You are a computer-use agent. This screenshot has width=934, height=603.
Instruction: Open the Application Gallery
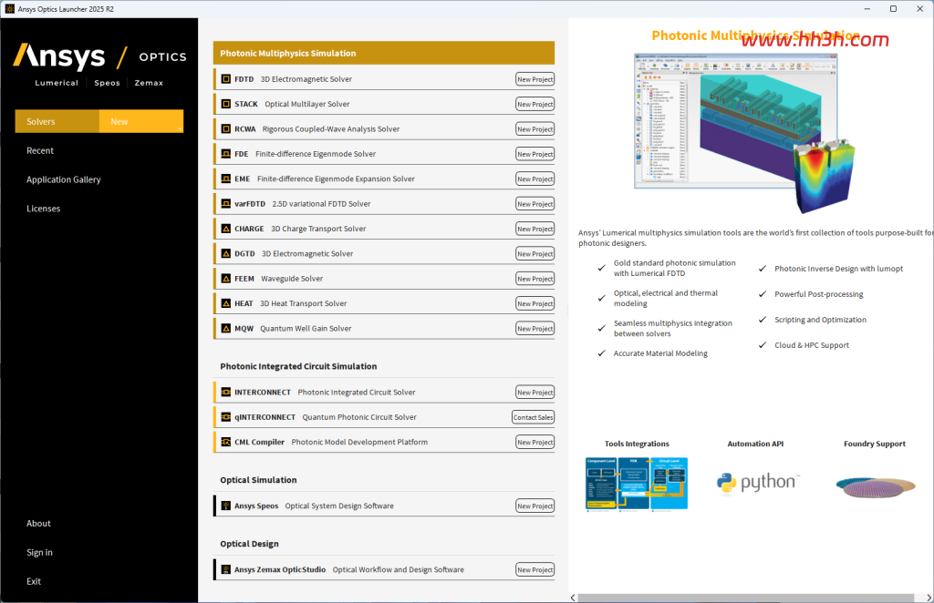(x=64, y=179)
